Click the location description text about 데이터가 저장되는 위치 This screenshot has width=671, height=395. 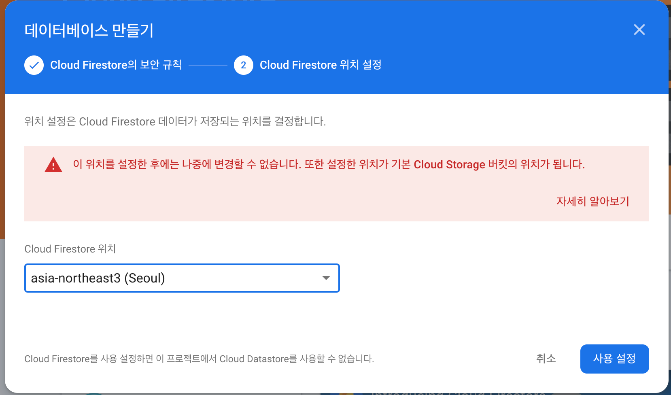pyautogui.click(x=175, y=121)
